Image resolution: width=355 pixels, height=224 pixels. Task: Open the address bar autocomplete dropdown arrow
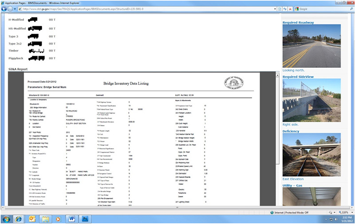[x=275, y=9]
